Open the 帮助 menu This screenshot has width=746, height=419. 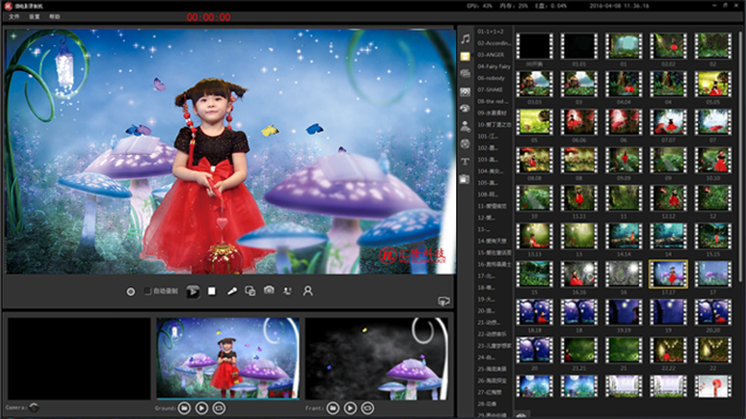[54, 17]
